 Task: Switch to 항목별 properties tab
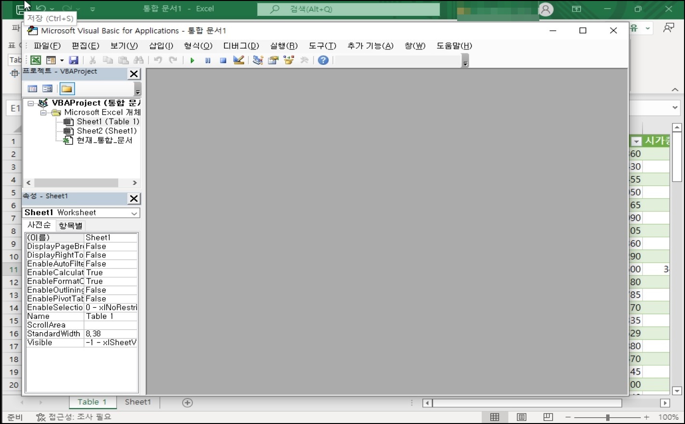pyautogui.click(x=70, y=225)
